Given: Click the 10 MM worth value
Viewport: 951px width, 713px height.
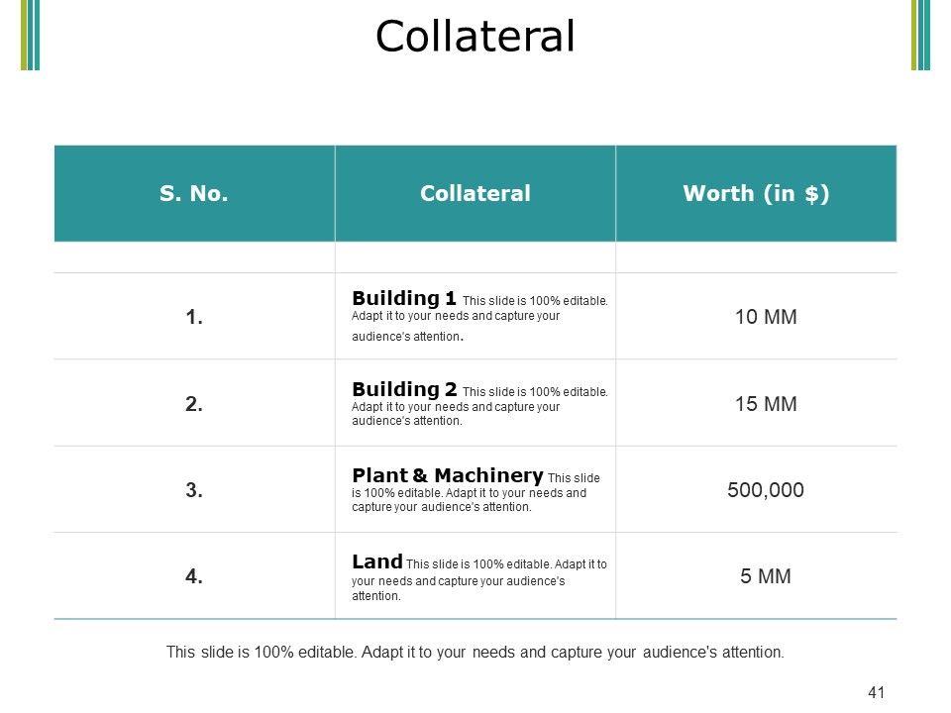Looking at the screenshot, I should (x=766, y=318).
